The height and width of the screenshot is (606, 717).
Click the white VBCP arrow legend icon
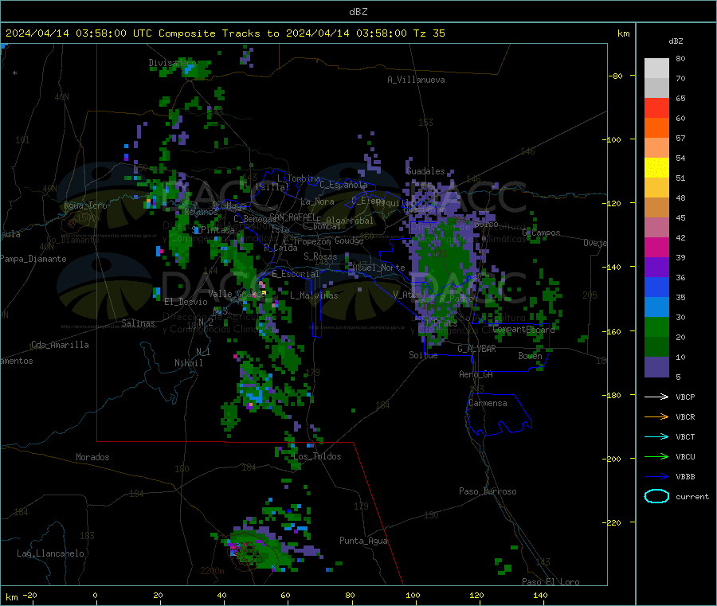tap(656, 397)
